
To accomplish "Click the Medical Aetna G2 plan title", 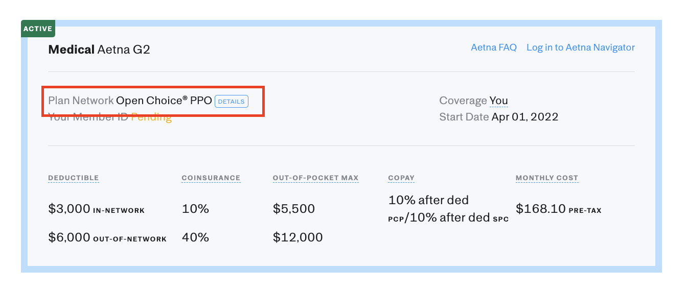I will 99,50.
